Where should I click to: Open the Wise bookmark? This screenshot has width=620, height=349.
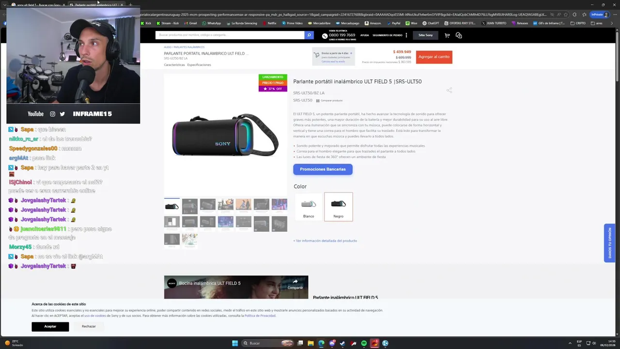411,23
